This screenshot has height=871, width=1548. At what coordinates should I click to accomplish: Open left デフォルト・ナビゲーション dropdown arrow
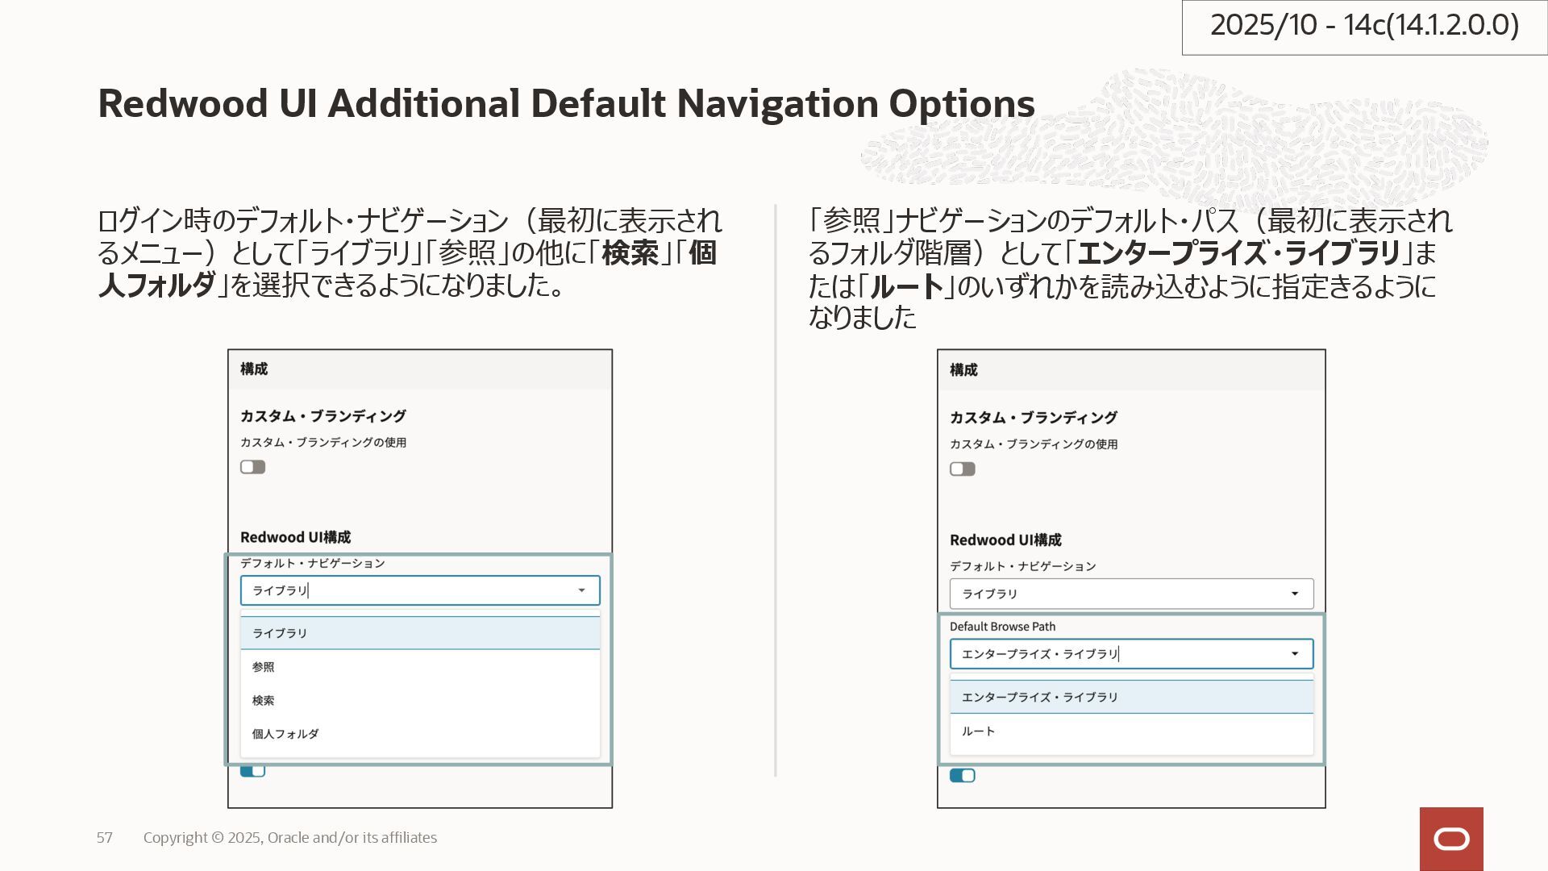581,590
